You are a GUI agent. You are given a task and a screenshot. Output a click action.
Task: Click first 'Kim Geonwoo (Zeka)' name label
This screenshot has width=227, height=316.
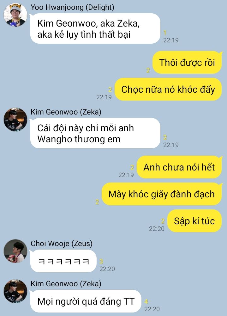click(x=66, y=112)
